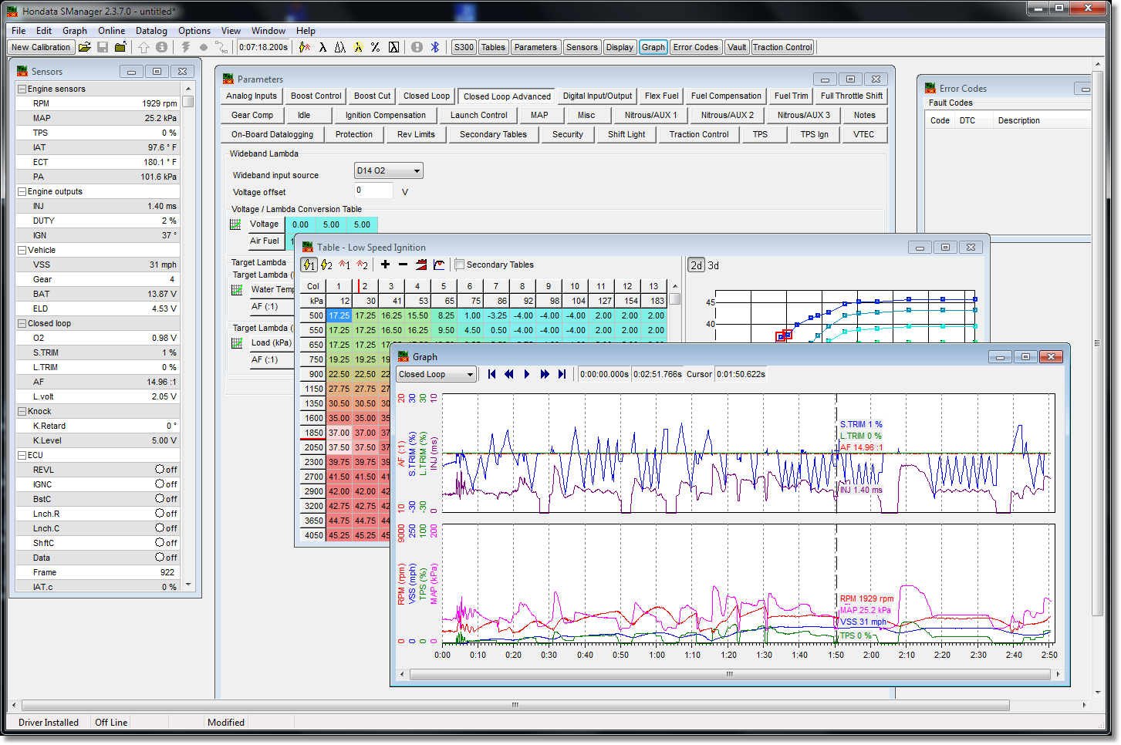The height and width of the screenshot is (745, 1121).
Task: Collapse the Vehicle group
Action: [22, 251]
